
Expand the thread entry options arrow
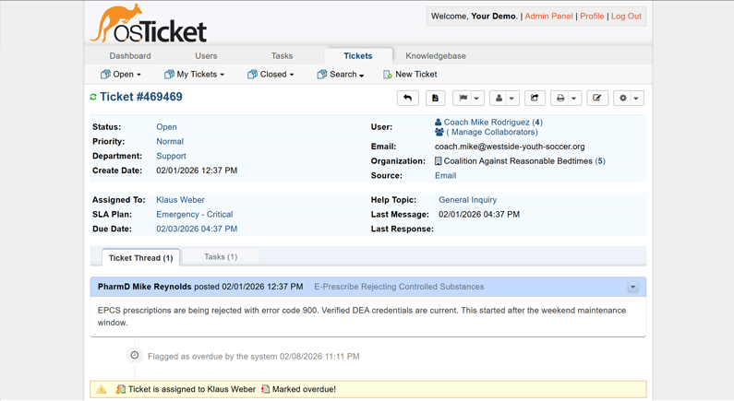pyautogui.click(x=632, y=287)
